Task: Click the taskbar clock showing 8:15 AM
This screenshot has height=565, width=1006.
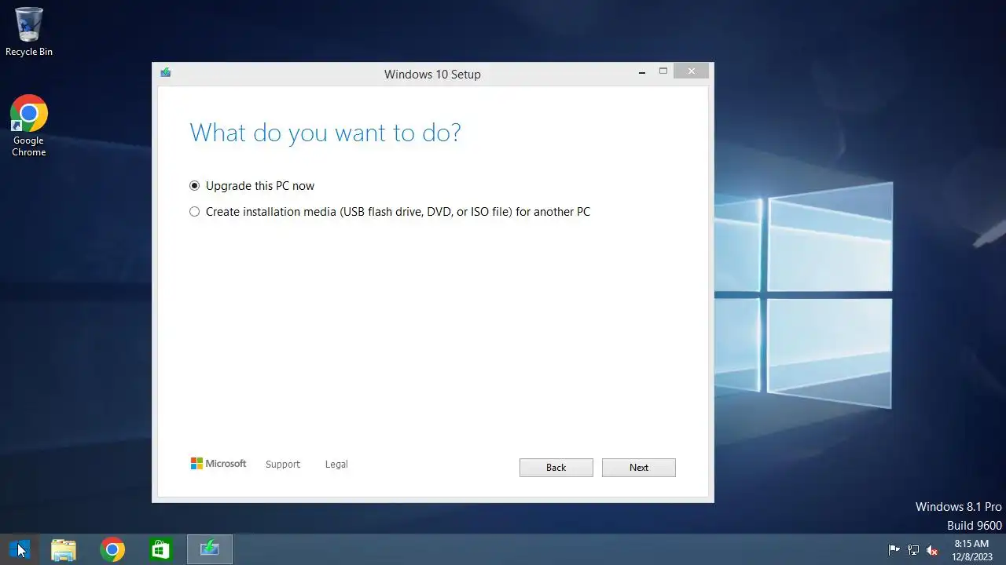Action: pos(972,550)
